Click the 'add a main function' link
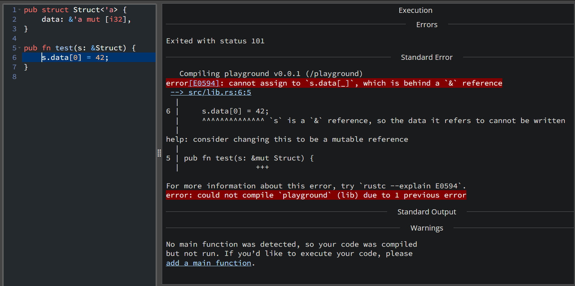The image size is (575, 286). (x=208, y=263)
